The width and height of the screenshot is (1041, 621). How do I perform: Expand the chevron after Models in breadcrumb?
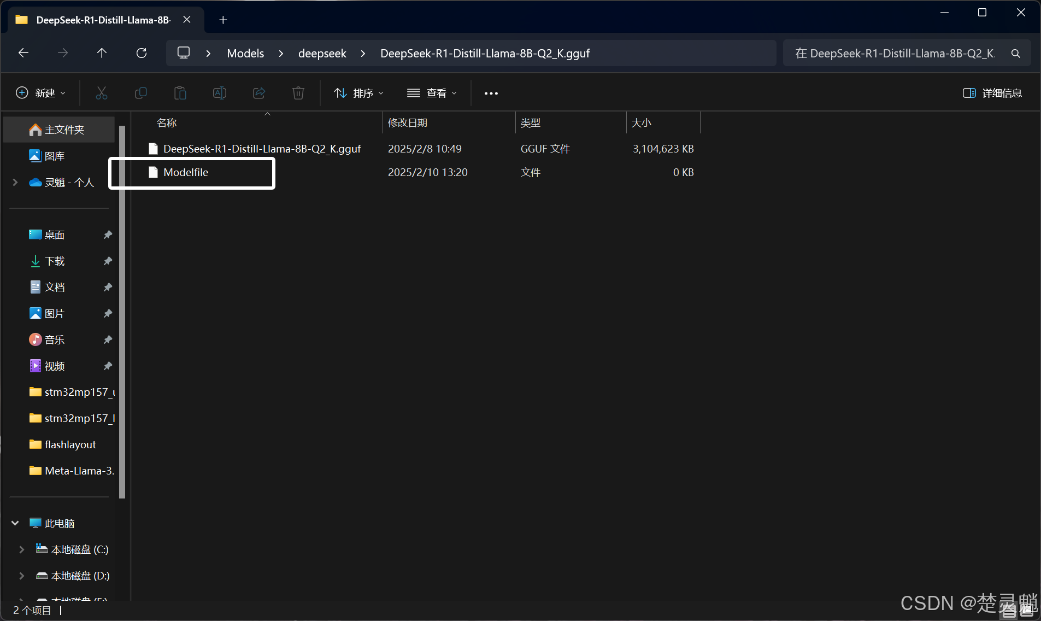click(281, 54)
